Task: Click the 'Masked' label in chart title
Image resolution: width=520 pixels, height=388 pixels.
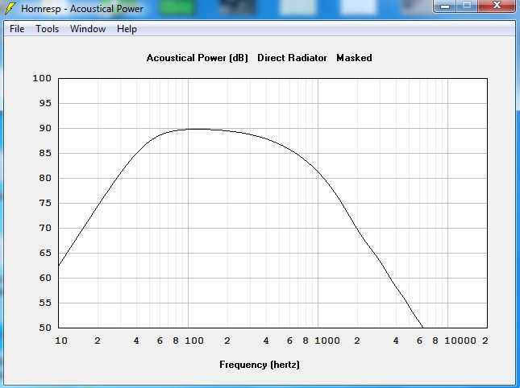Action: point(354,58)
